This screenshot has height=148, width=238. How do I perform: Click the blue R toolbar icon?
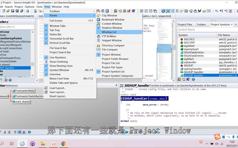tap(133, 11)
